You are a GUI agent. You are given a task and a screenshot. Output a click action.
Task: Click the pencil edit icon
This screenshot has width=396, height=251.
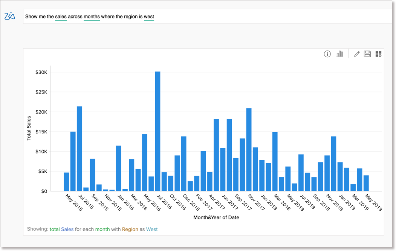point(356,54)
